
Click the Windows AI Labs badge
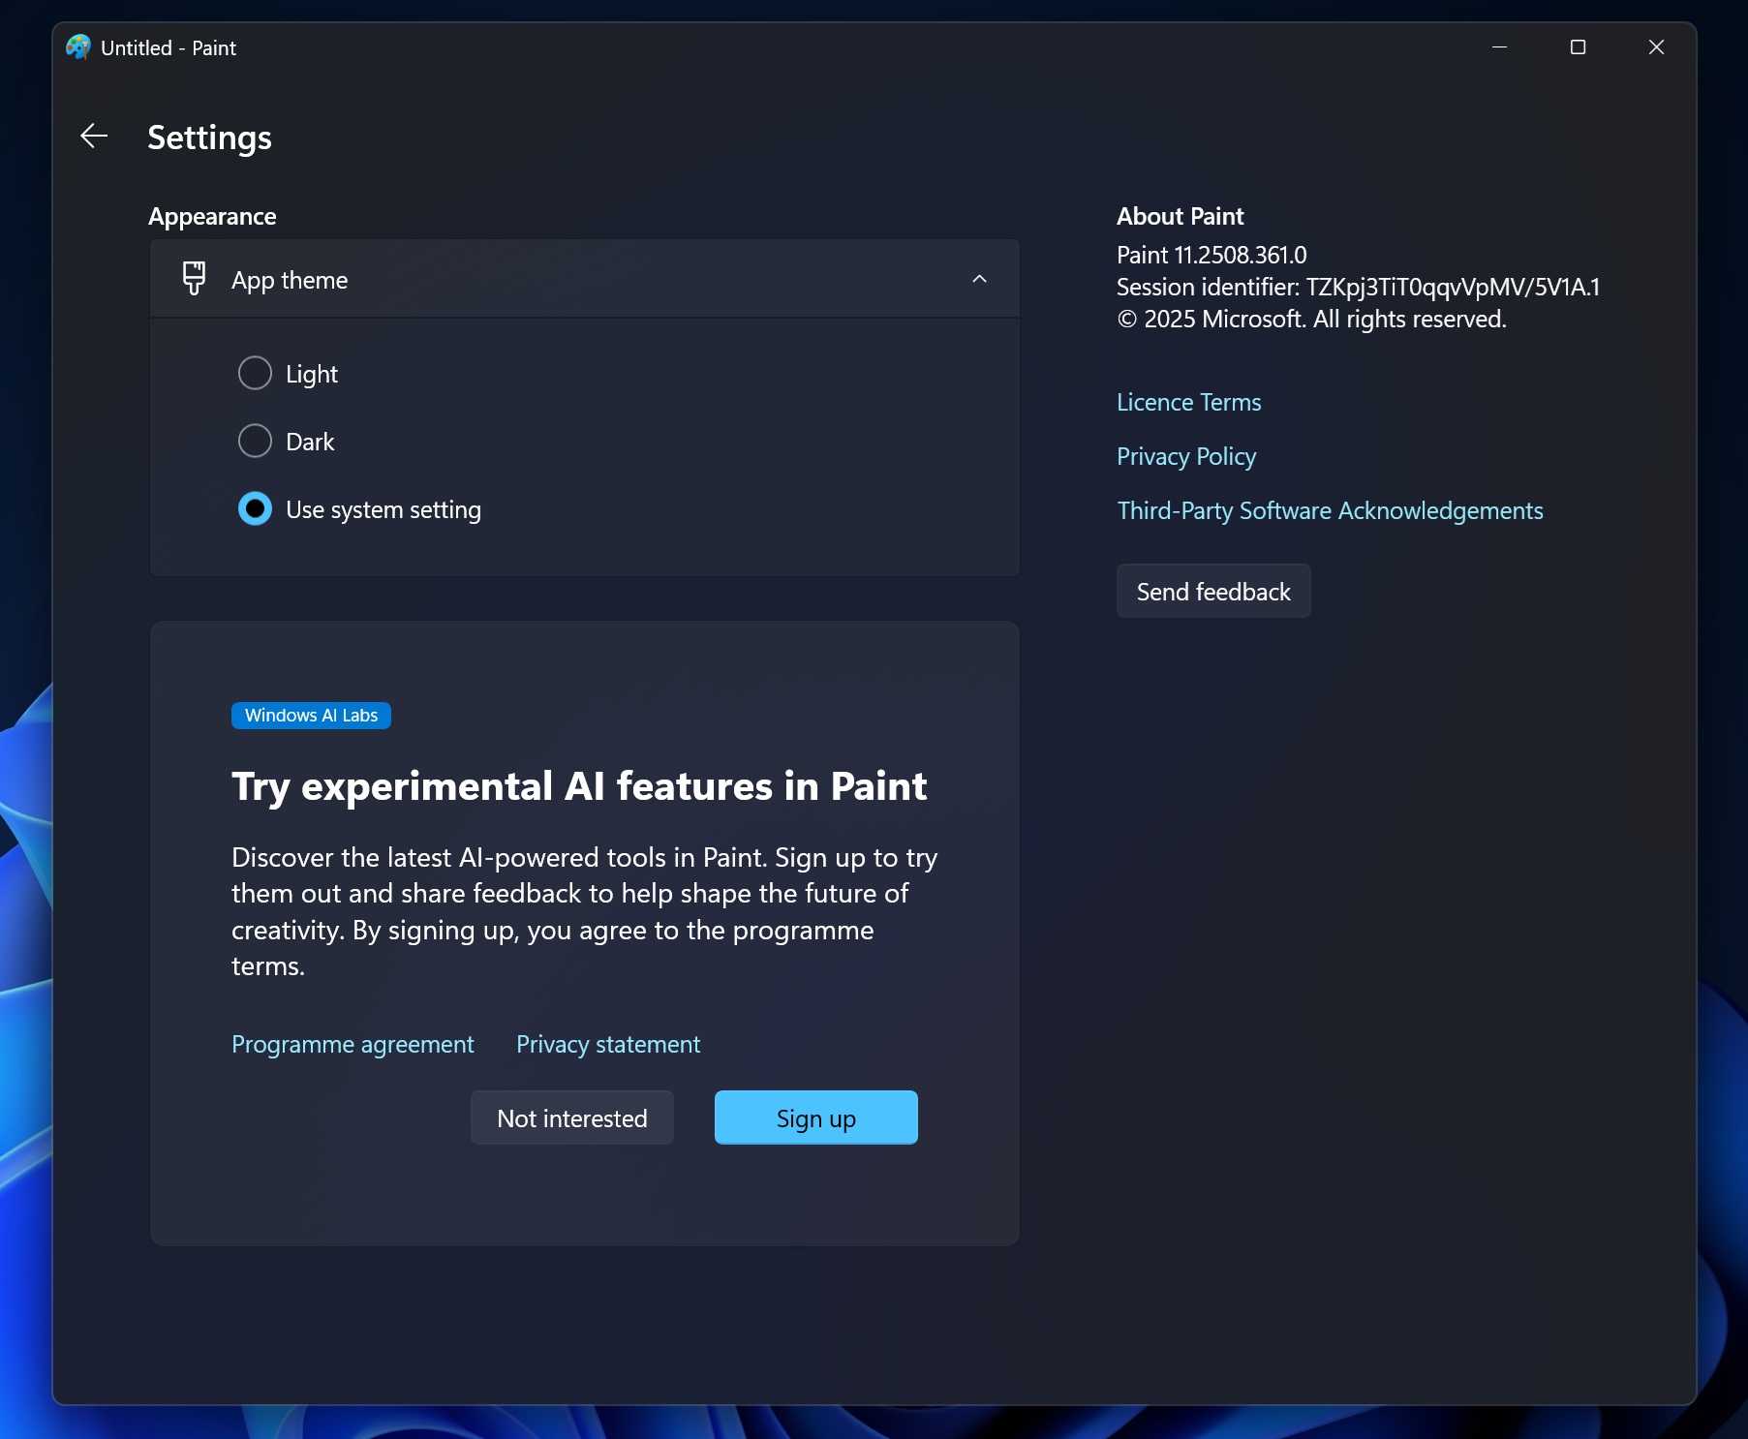(311, 716)
